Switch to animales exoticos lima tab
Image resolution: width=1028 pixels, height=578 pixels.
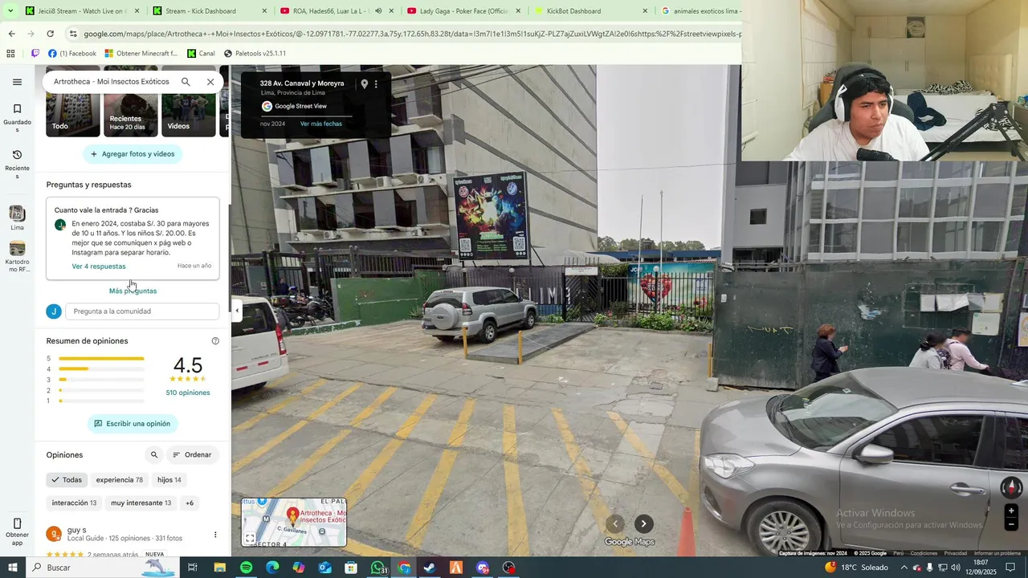(x=699, y=11)
